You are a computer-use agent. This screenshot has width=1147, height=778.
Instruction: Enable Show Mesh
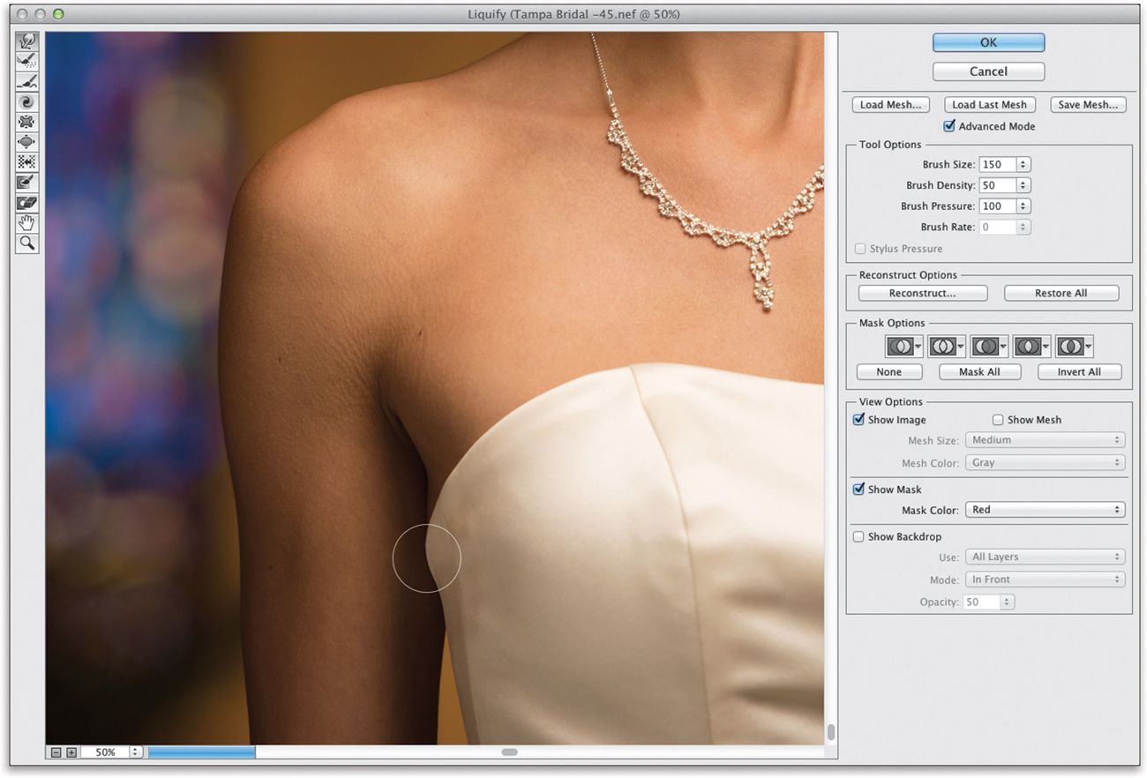point(998,420)
